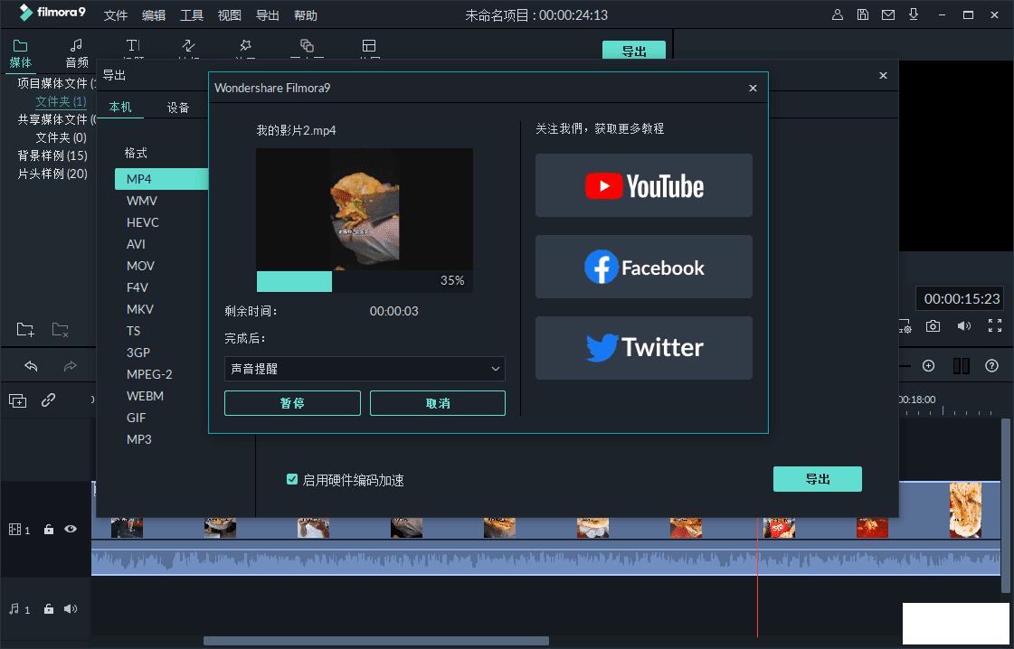Pause the export with 暂停 button
Screen dimensions: 1014x649
tap(292, 403)
